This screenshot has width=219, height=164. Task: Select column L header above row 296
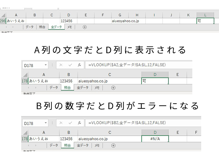tap(205, 15)
